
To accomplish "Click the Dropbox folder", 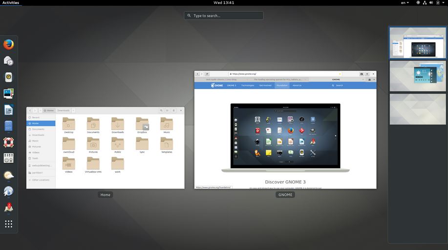I will (142, 125).
